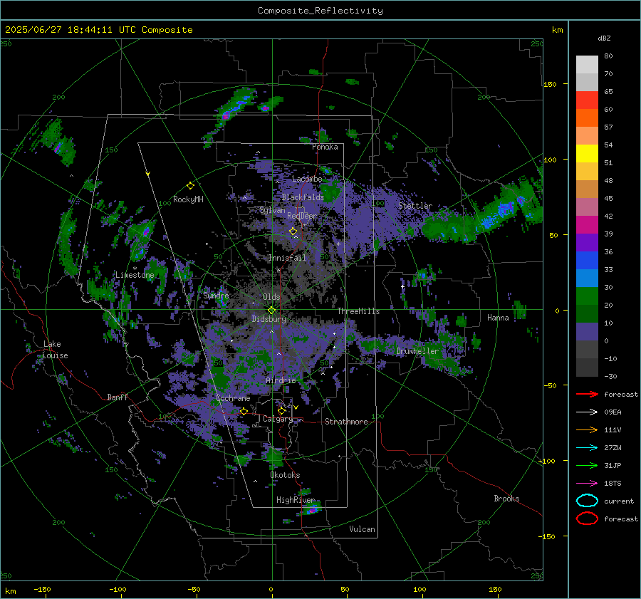Screen dimensions: 641x599
Task: Click the Drumheller label
Action: coord(417,351)
